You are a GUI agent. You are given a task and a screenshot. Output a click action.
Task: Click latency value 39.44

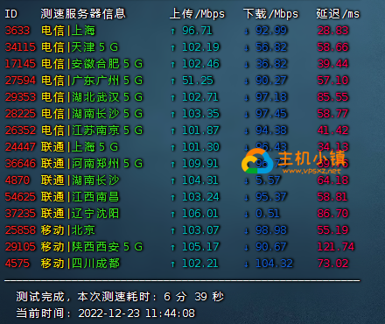(x=332, y=64)
